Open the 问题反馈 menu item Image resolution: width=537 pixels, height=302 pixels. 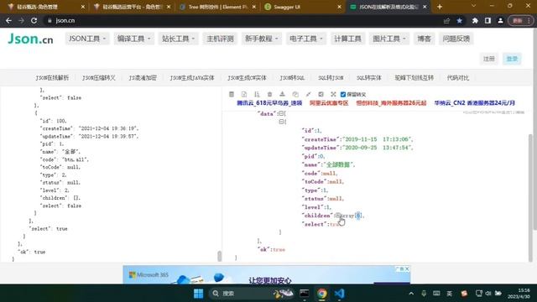[x=456, y=39]
